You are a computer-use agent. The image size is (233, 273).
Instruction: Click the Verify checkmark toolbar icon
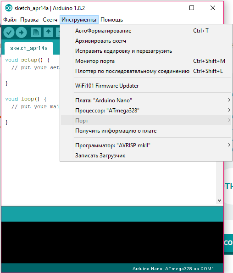tap(9, 33)
